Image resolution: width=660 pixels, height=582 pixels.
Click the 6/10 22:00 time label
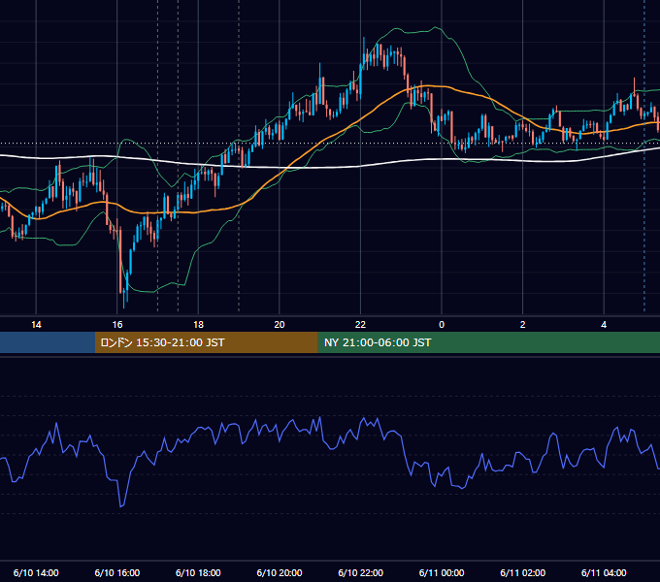[x=360, y=572]
